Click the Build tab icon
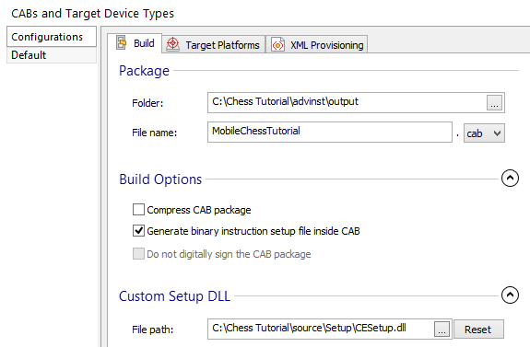This screenshot has width=530, height=347. (122, 43)
